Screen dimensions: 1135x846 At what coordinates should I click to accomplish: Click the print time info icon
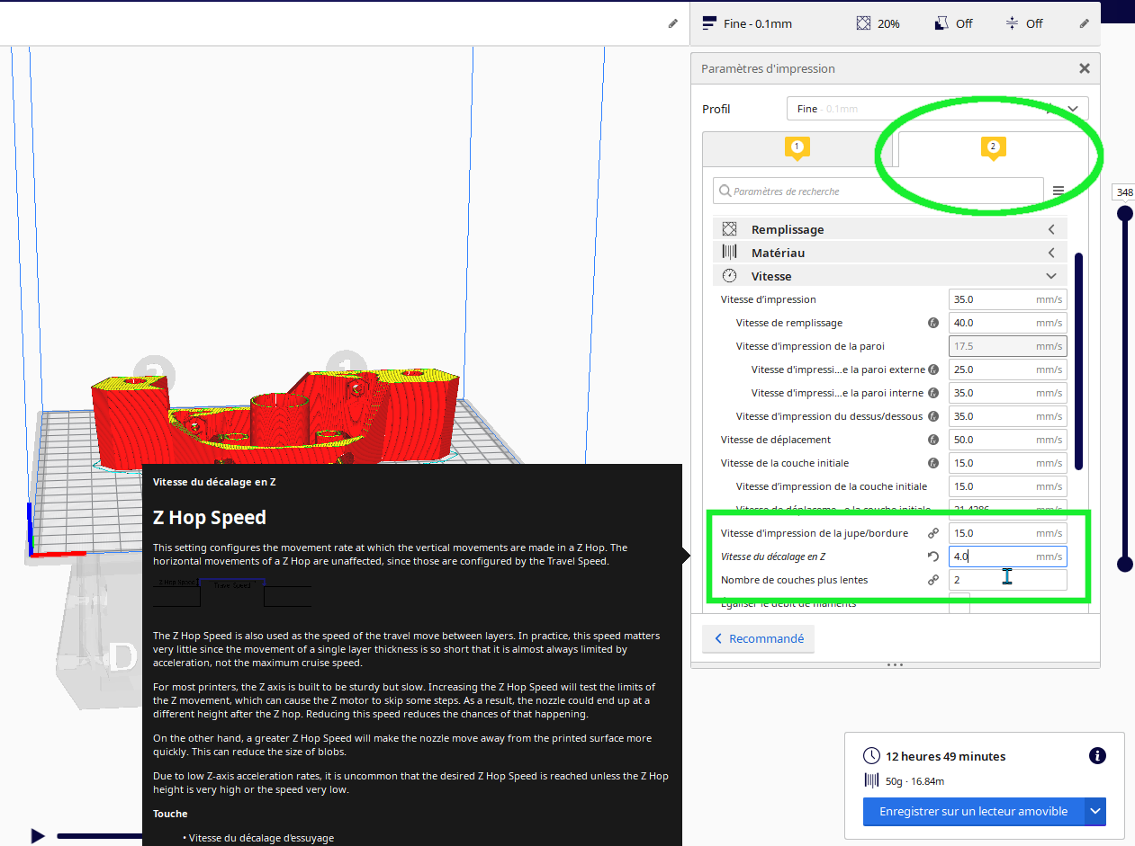pyautogui.click(x=1097, y=756)
